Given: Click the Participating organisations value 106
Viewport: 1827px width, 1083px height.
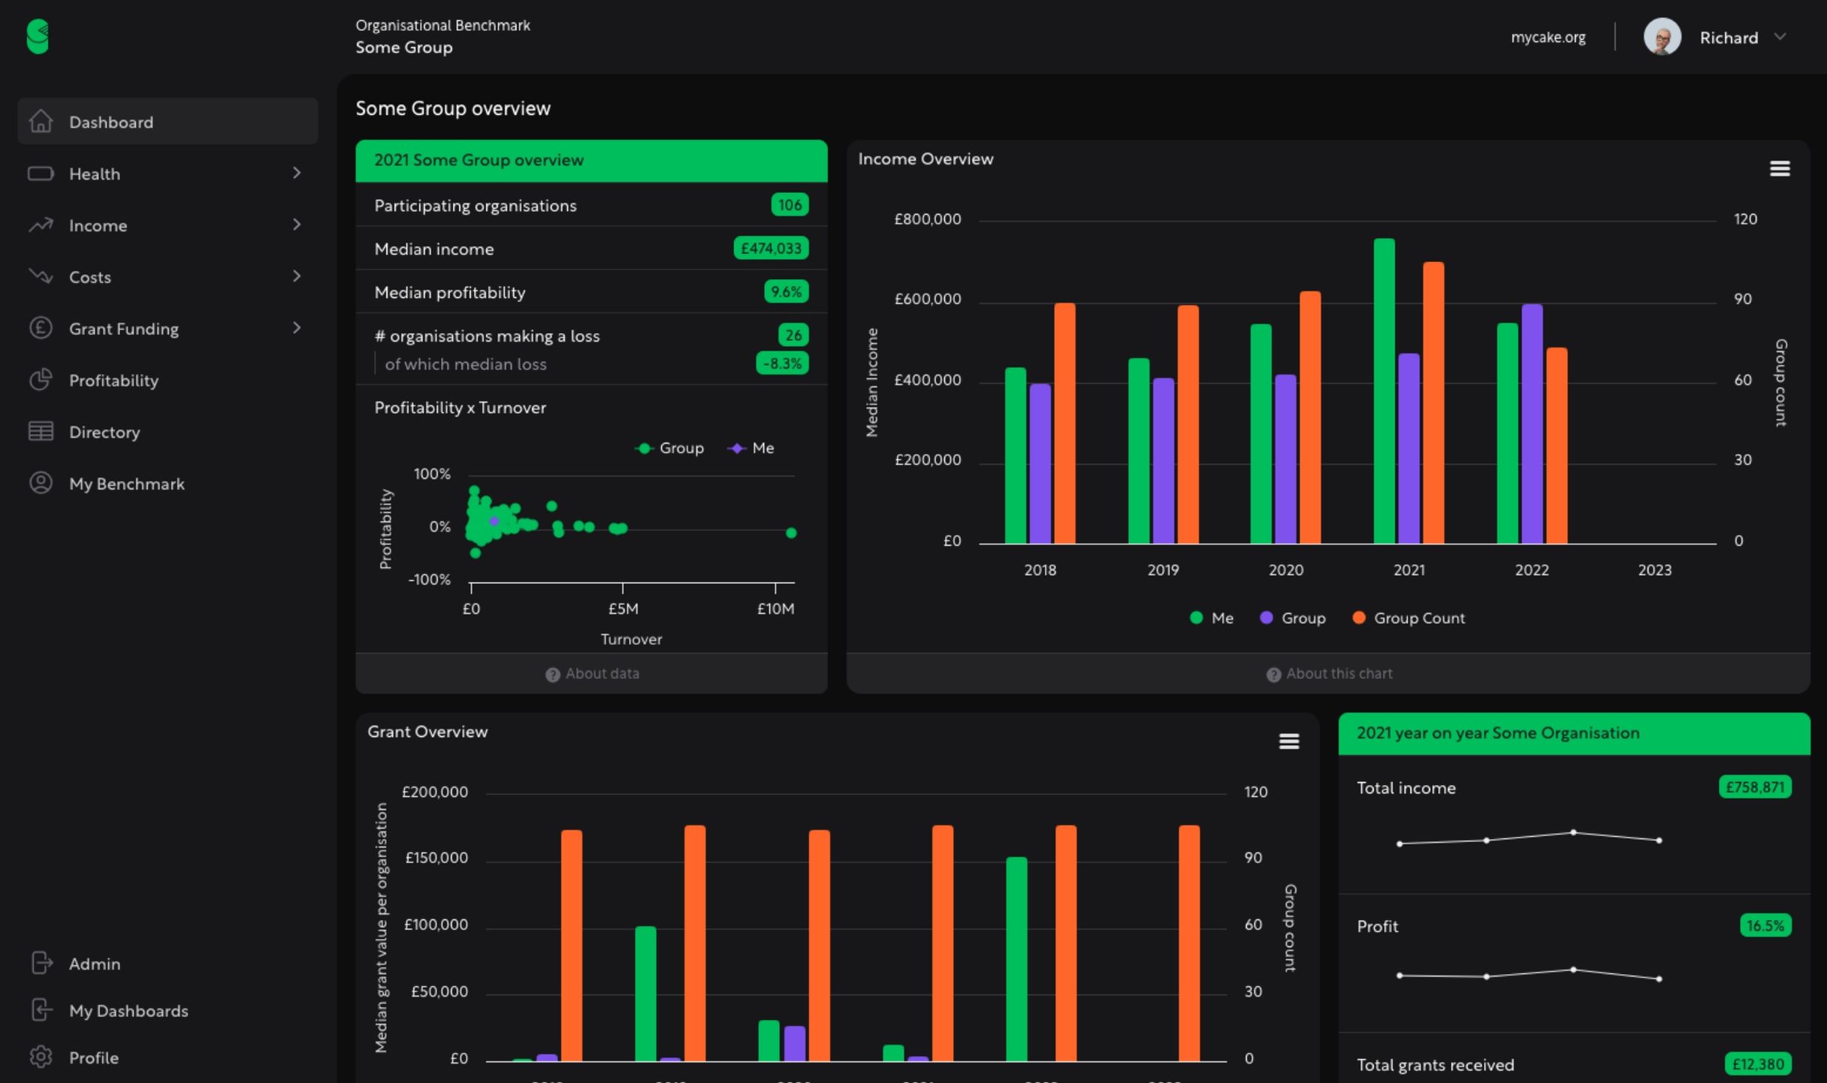Looking at the screenshot, I should click(x=790, y=205).
